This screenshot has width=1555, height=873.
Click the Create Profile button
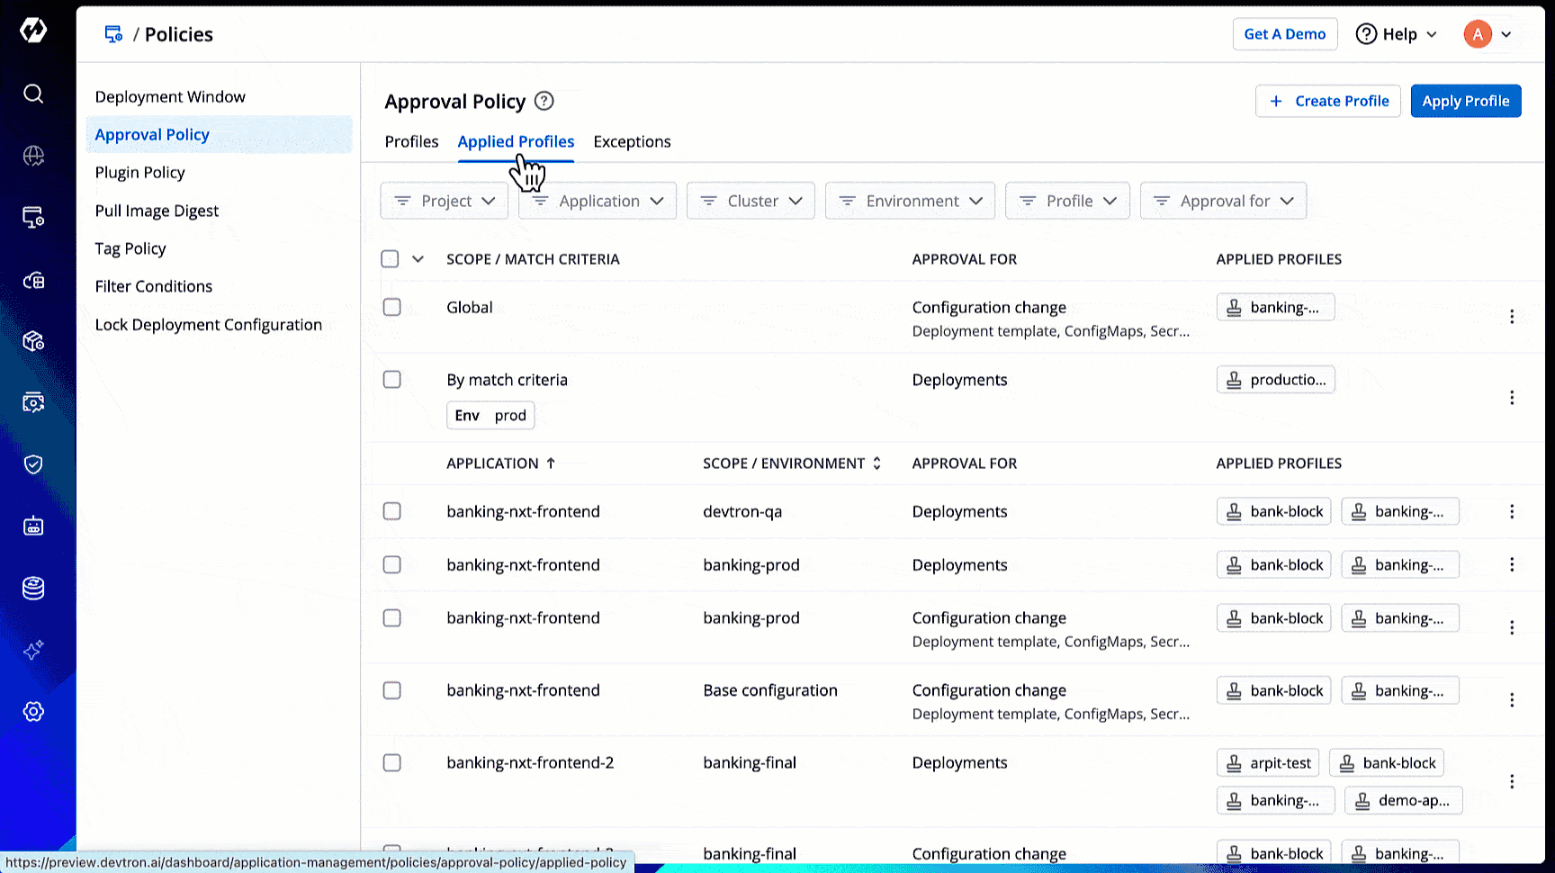click(x=1327, y=101)
